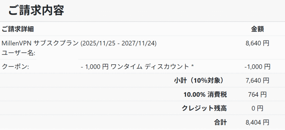The width and height of the screenshot is (285, 130).
Task: Click the クーポン label
Action: coord(15,67)
